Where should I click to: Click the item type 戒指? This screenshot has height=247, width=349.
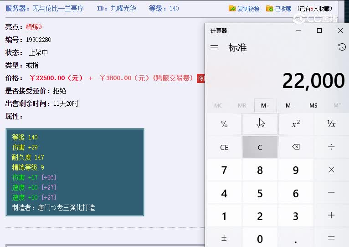tap(32, 65)
